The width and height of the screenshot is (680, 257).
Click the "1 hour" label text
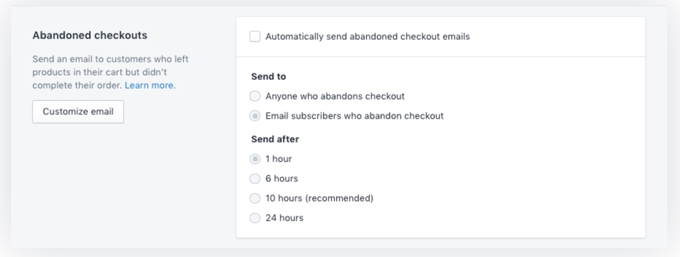point(279,159)
